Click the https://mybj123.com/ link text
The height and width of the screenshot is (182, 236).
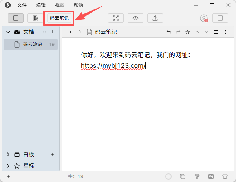click(x=113, y=66)
